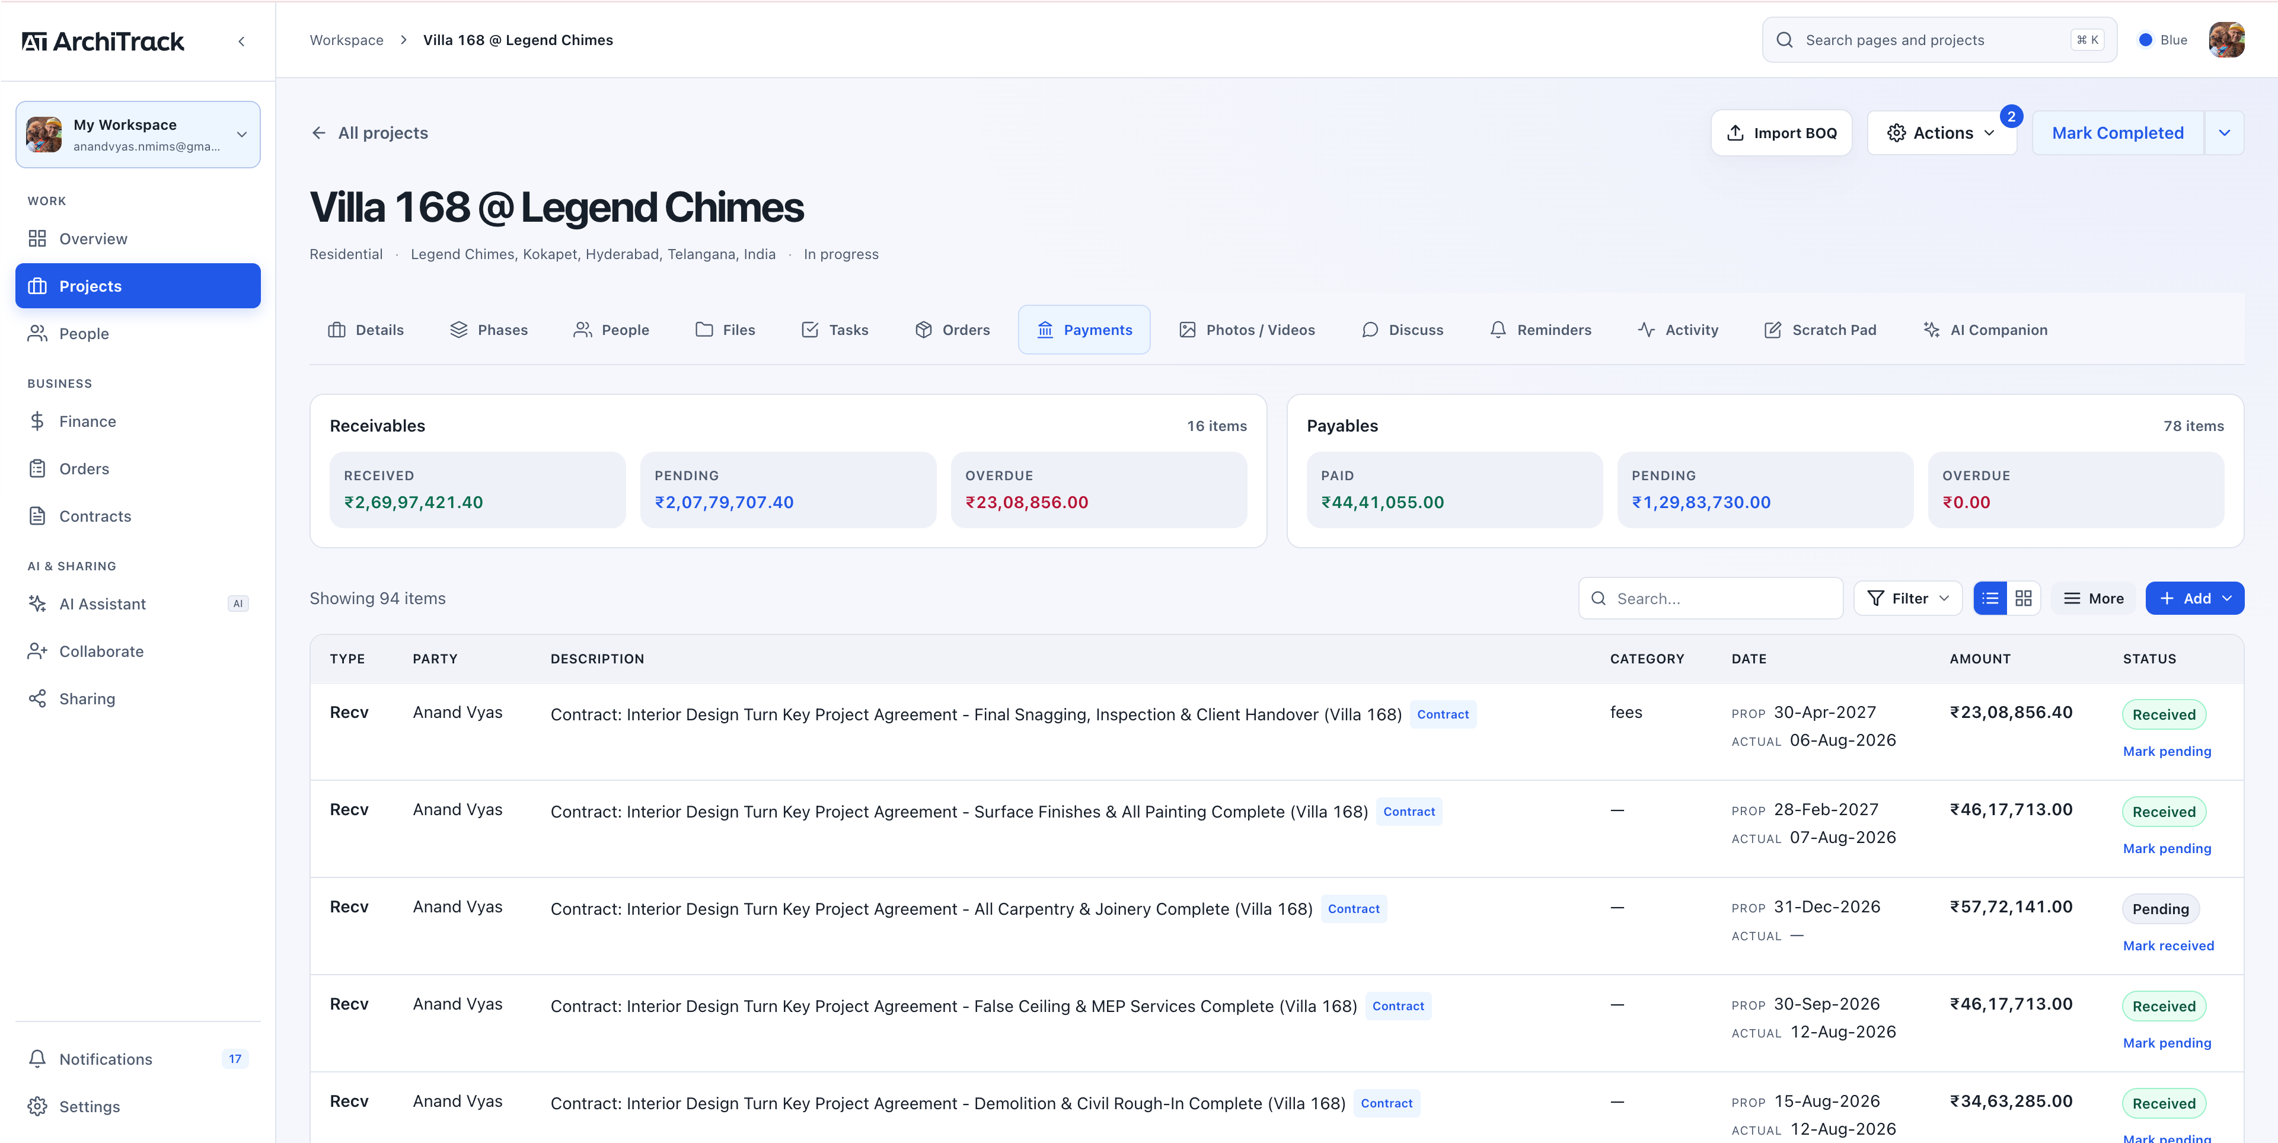This screenshot has width=2278, height=1143.
Task: Open the Discuss tab
Action: click(1402, 330)
